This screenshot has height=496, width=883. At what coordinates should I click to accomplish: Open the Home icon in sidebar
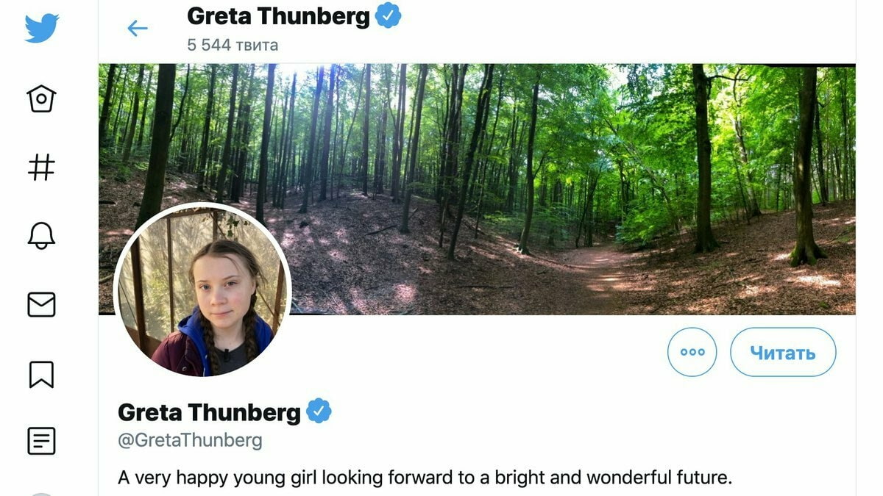coord(41,98)
